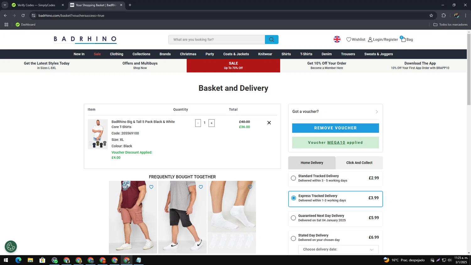The image size is (471, 265).
Task: Reload the page
Action: click(23, 15)
